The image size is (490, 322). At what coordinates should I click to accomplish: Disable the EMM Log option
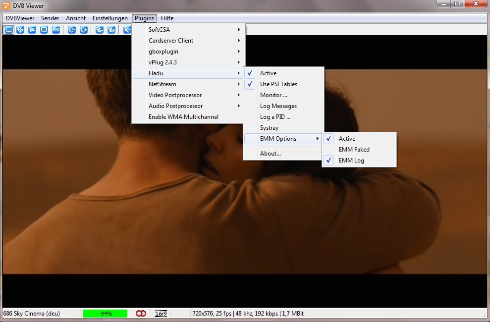point(351,161)
